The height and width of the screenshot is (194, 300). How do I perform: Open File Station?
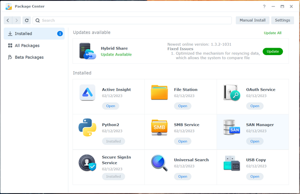click(183, 106)
